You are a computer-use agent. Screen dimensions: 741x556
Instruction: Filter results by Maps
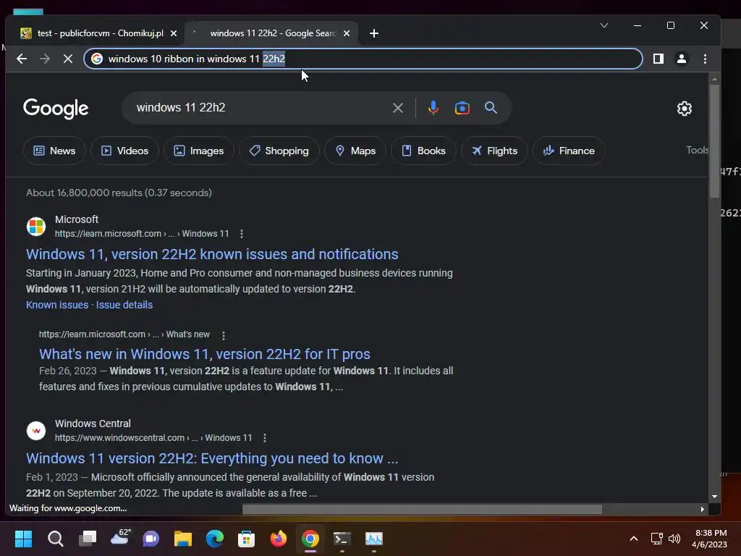coord(355,151)
